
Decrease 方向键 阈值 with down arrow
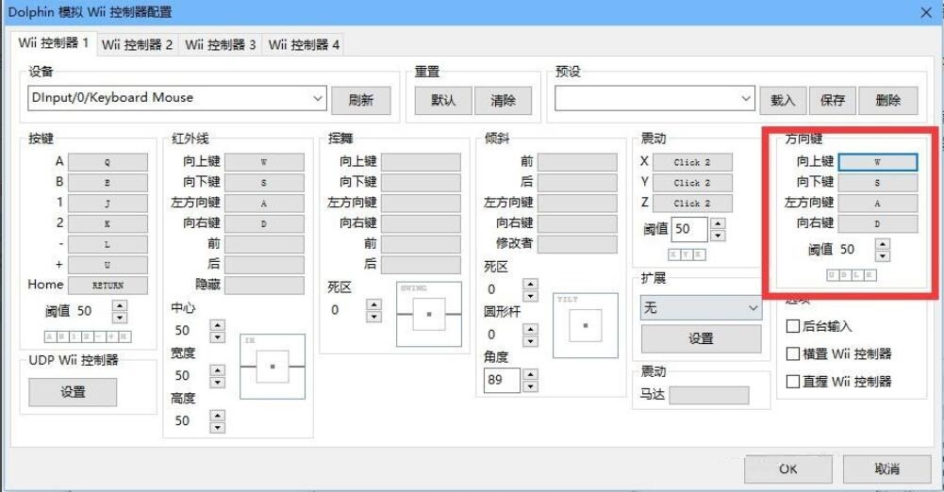point(883,255)
